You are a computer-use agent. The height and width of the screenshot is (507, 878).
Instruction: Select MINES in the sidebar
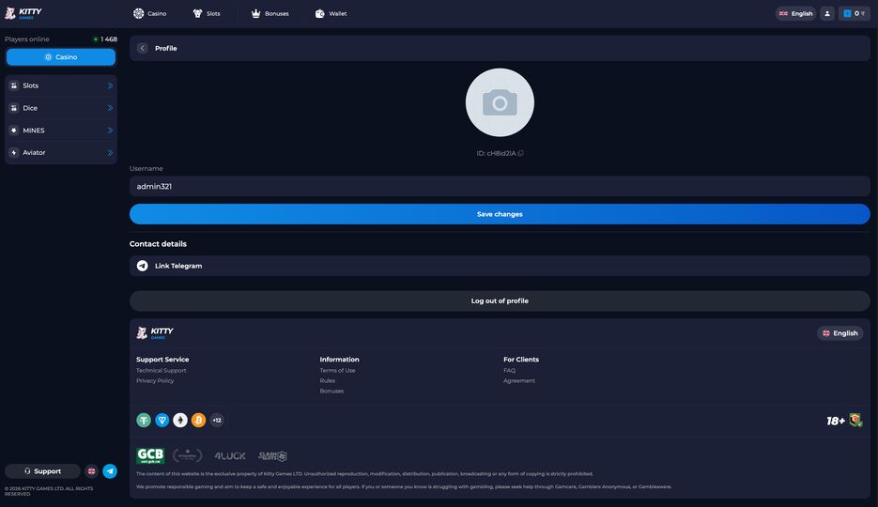[61, 131]
